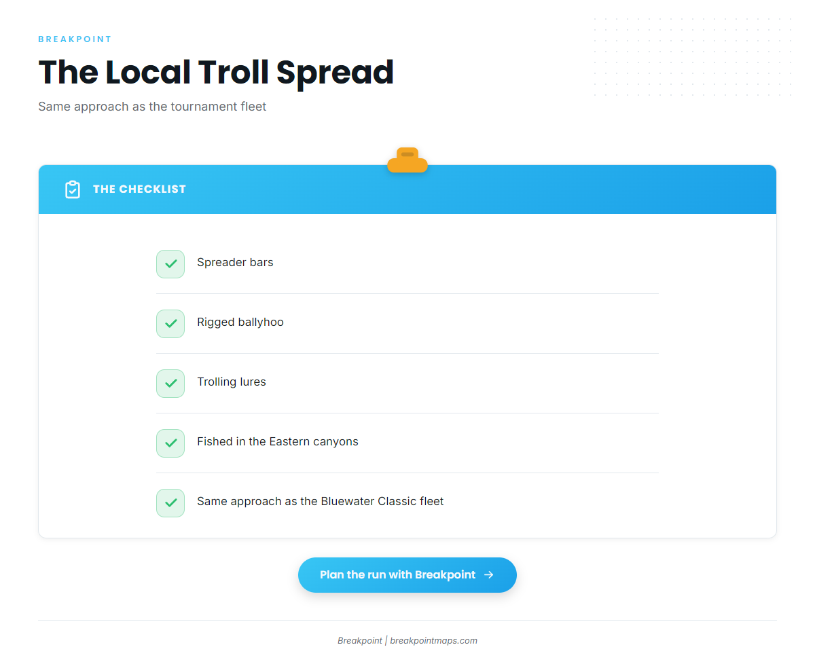Click the clipboard checklist icon

pyautogui.click(x=73, y=189)
